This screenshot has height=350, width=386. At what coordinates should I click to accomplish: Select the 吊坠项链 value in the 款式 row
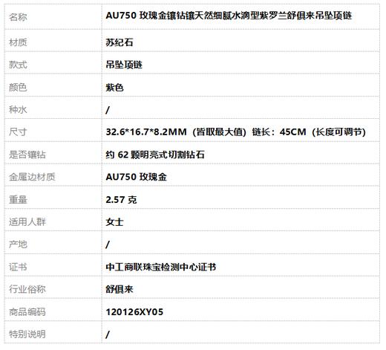[x=124, y=65]
